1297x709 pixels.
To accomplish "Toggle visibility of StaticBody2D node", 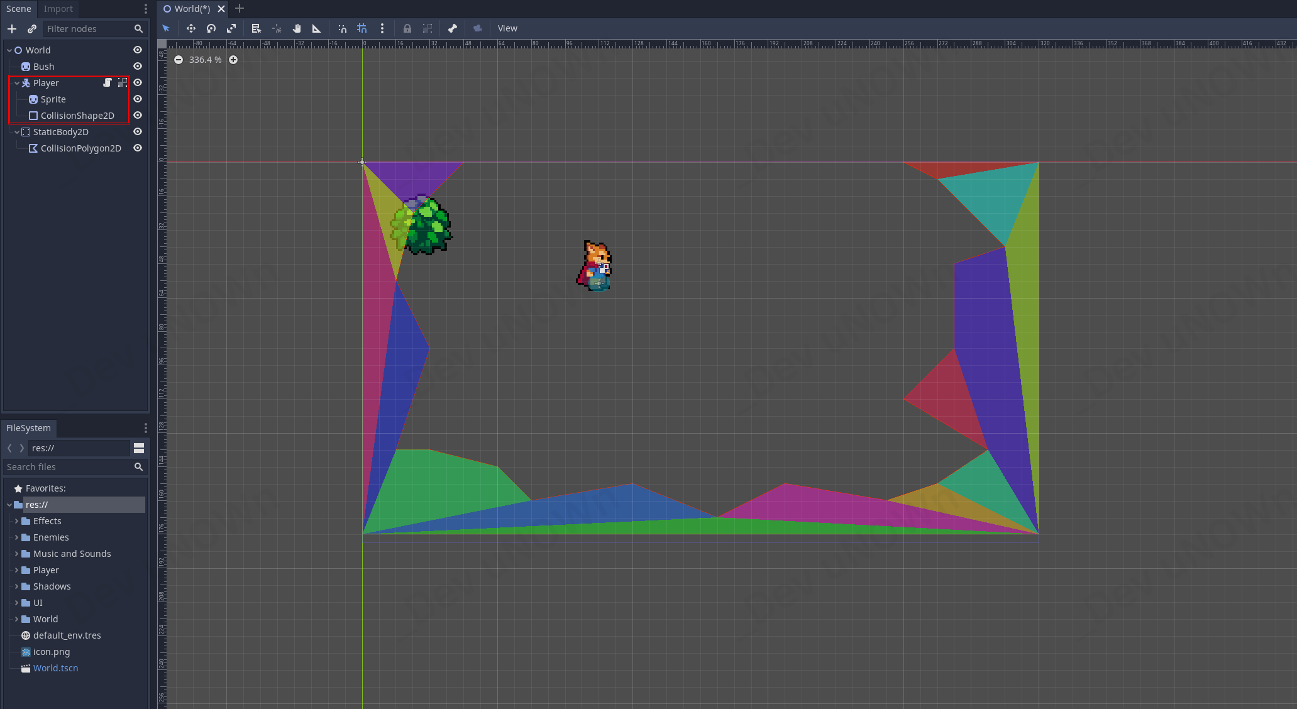I will (138, 132).
